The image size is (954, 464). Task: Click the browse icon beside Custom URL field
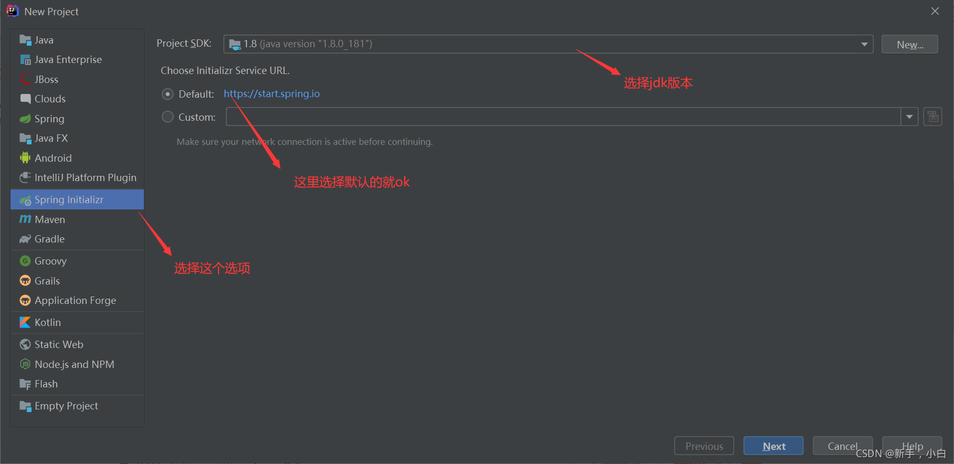(932, 117)
